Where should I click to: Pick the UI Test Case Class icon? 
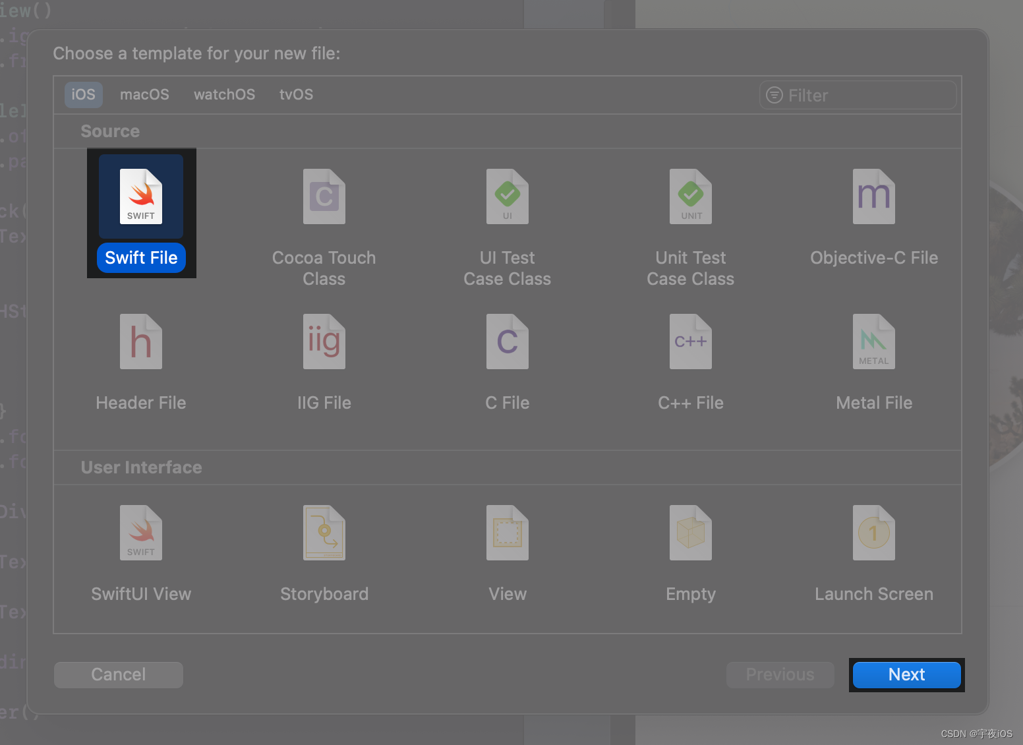[508, 196]
